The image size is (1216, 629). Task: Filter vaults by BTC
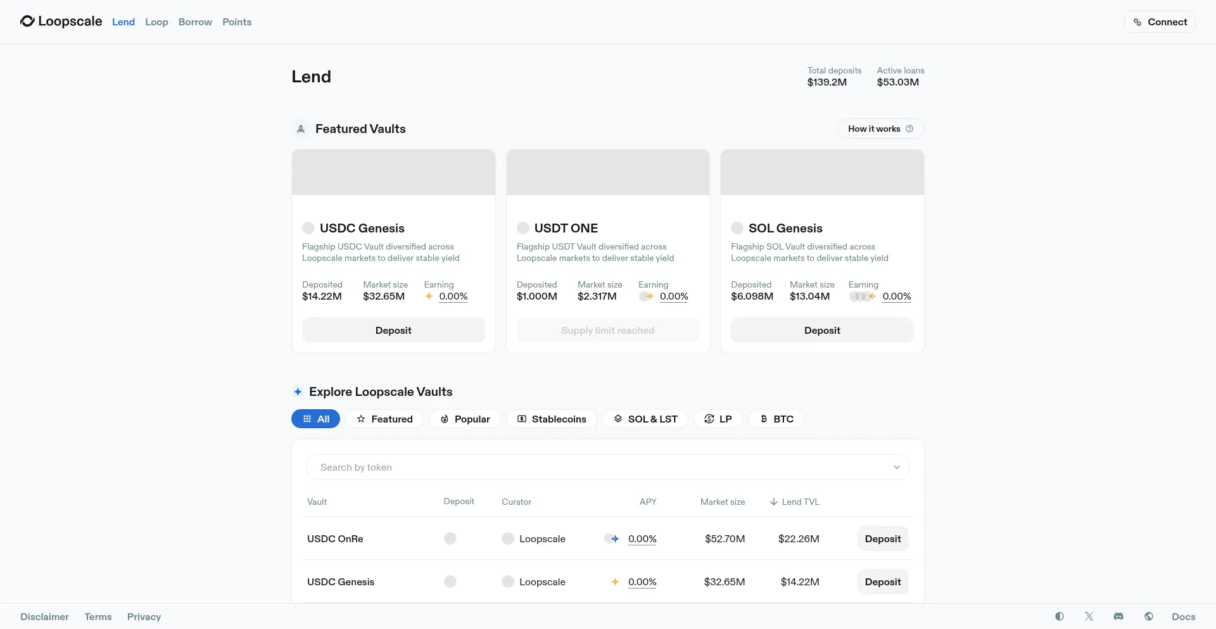click(x=776, y=419)
